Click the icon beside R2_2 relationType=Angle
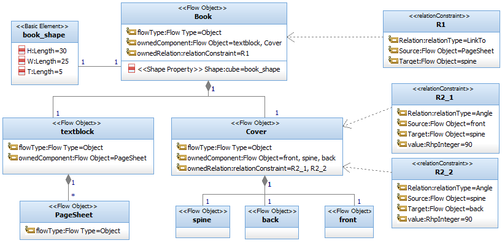This screenshot has height=243, width=502. pos(401,187)
